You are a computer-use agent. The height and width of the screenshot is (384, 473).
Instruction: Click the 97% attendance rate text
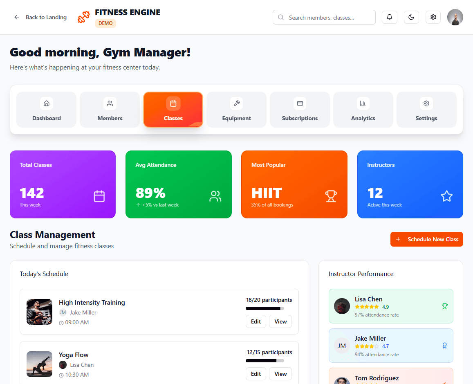coord(377,315)
